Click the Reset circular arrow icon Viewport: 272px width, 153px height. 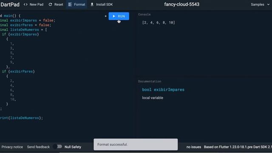[50, 5]
